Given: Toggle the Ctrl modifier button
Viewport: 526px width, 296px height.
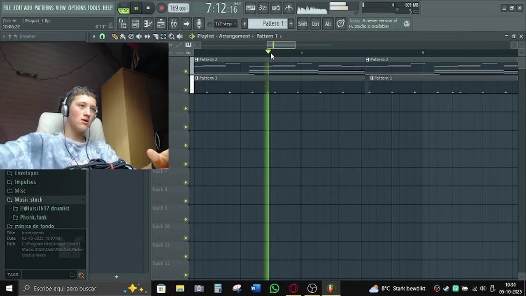Looking at the screenshot, I should 315,24.
